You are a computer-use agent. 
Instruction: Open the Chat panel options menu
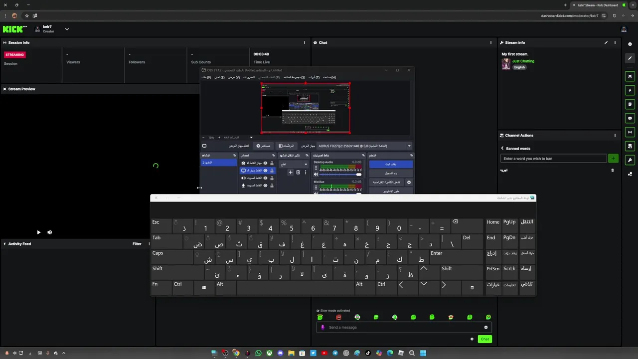[x=491, y=42]
